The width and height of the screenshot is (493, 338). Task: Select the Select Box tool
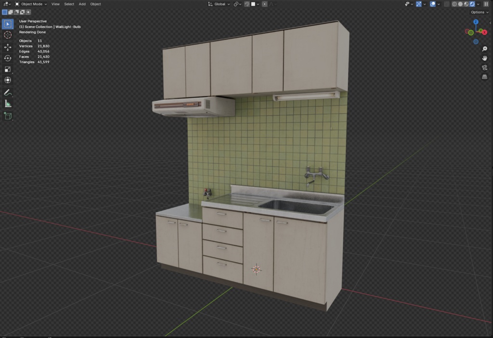click(x=8, y=24)
